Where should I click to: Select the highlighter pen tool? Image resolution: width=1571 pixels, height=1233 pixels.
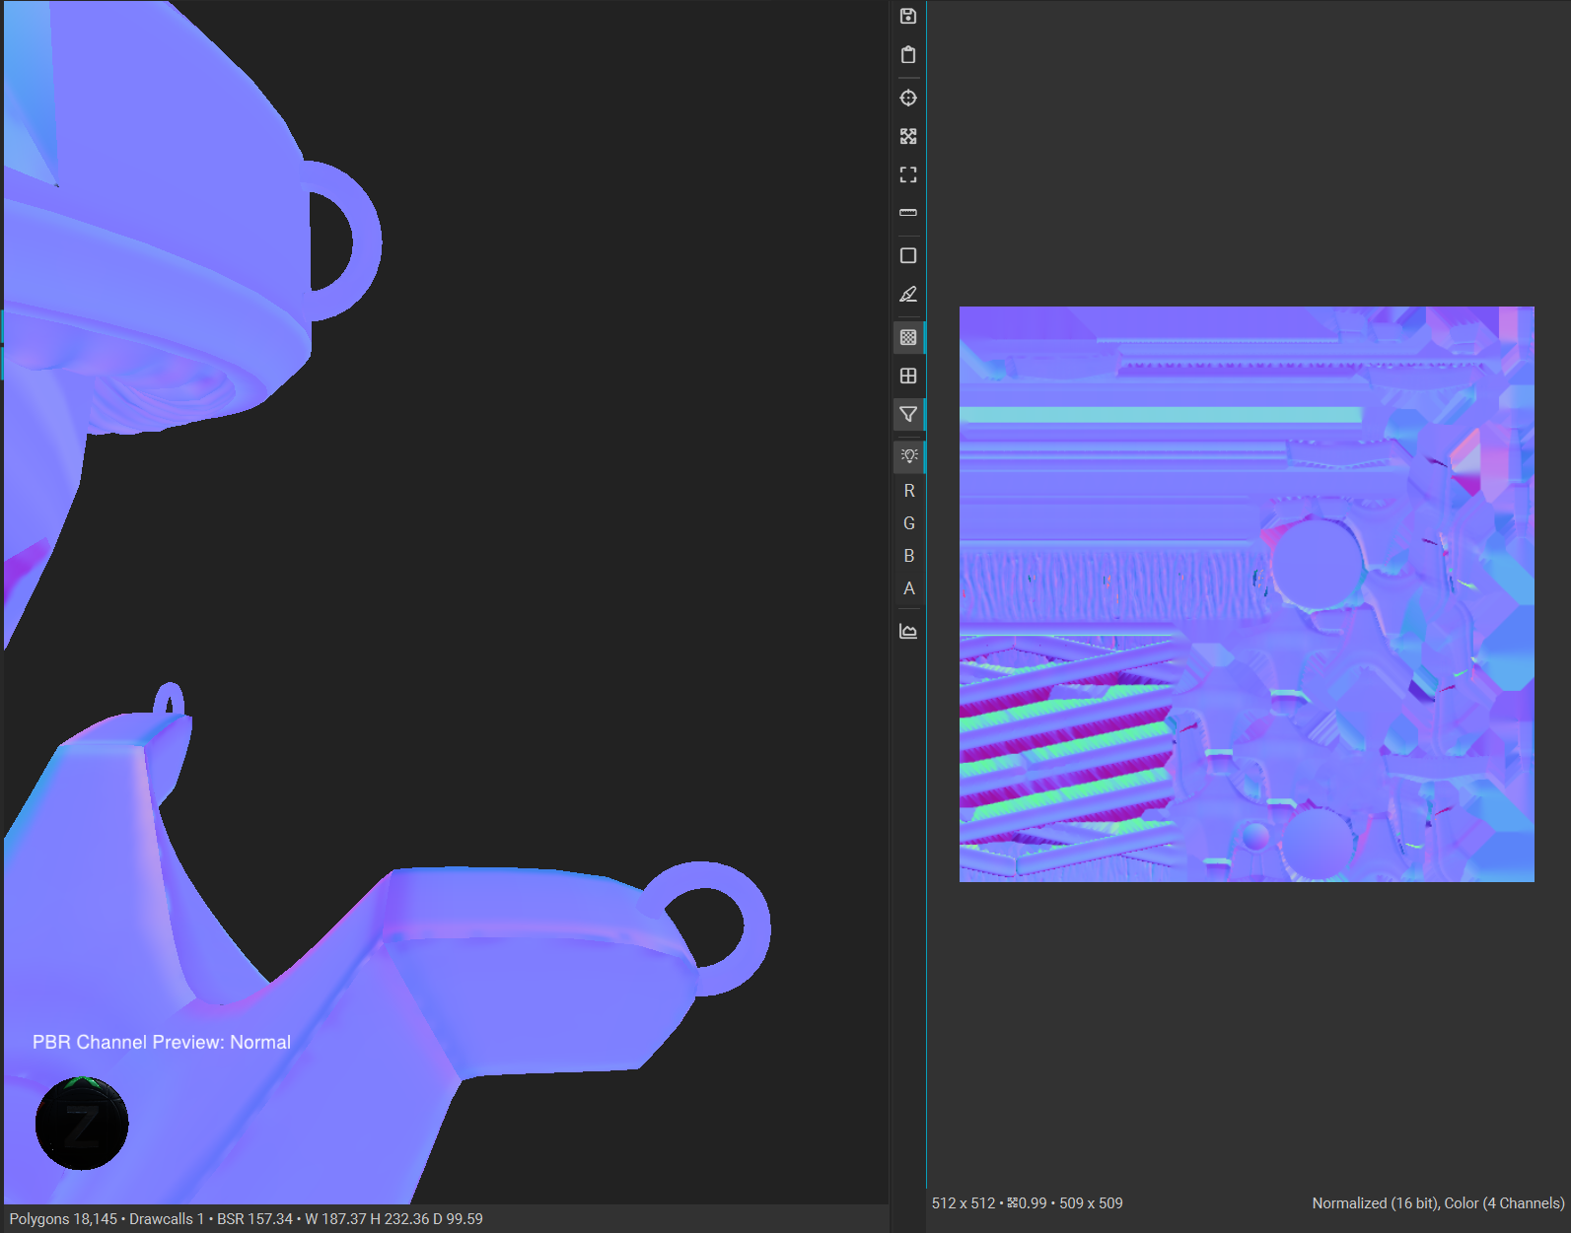point(908,294)
